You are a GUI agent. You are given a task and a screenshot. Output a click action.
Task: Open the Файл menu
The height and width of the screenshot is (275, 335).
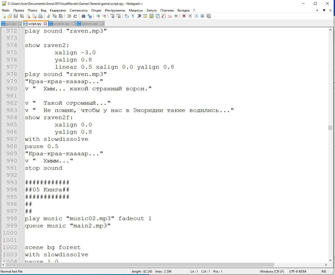click(6, 10)
